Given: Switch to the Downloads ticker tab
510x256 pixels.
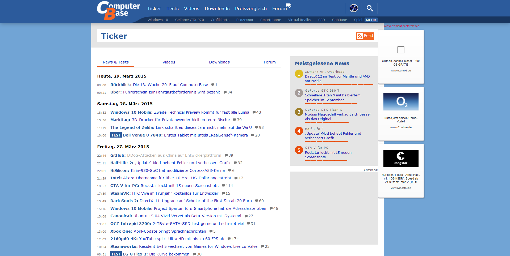Looking at the screenshot, I should (x=219, y=62).
